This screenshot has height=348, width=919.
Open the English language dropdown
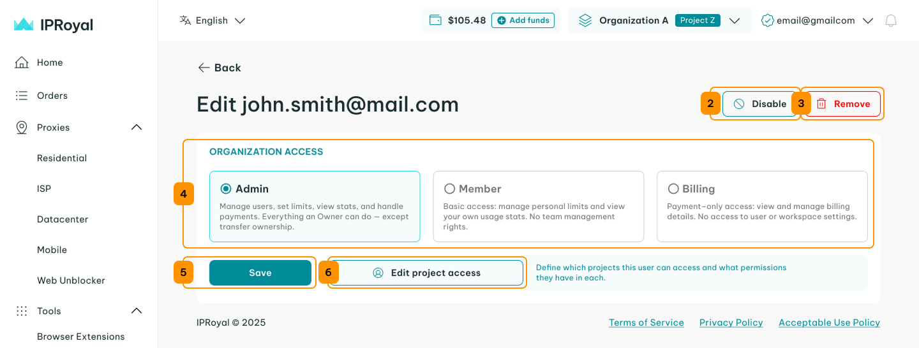pos(213,20)
